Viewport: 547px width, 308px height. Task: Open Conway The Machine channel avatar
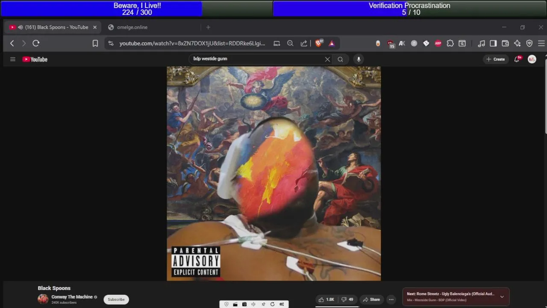pos(43,299)
